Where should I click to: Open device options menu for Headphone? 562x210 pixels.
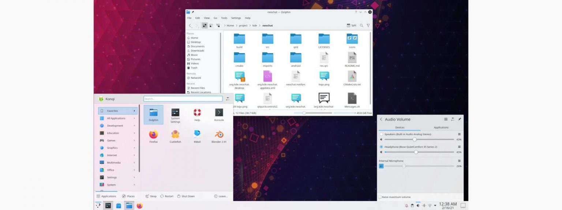click(x=459, y=147)
